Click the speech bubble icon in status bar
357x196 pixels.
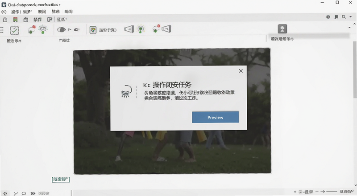24,193
